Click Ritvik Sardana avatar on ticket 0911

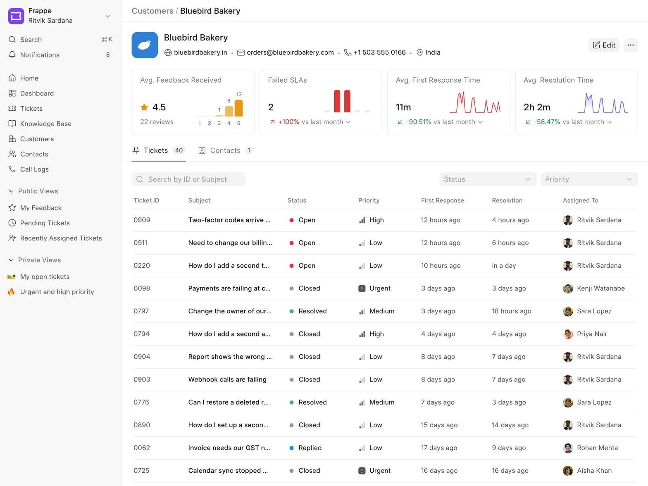[x=568, y=243]
